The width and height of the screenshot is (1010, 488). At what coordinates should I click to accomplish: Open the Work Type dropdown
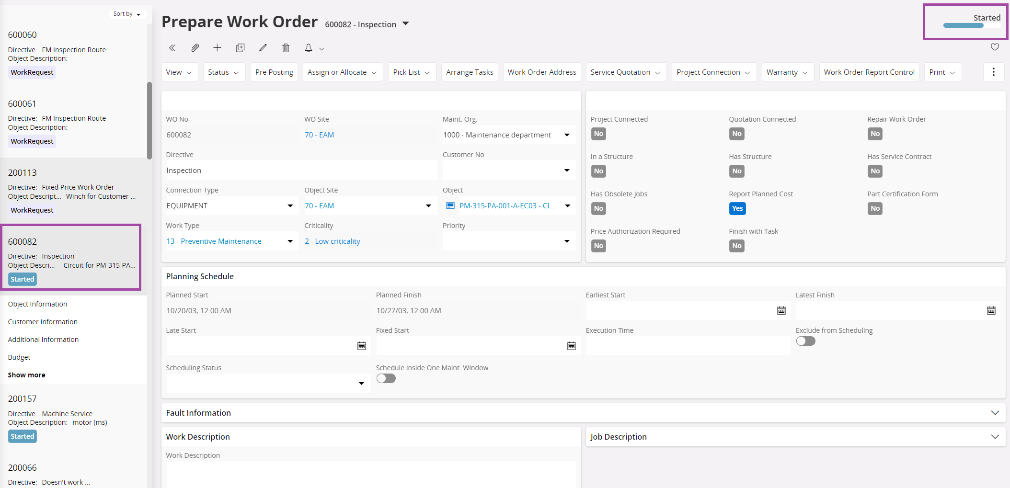[x=290, y=241]
